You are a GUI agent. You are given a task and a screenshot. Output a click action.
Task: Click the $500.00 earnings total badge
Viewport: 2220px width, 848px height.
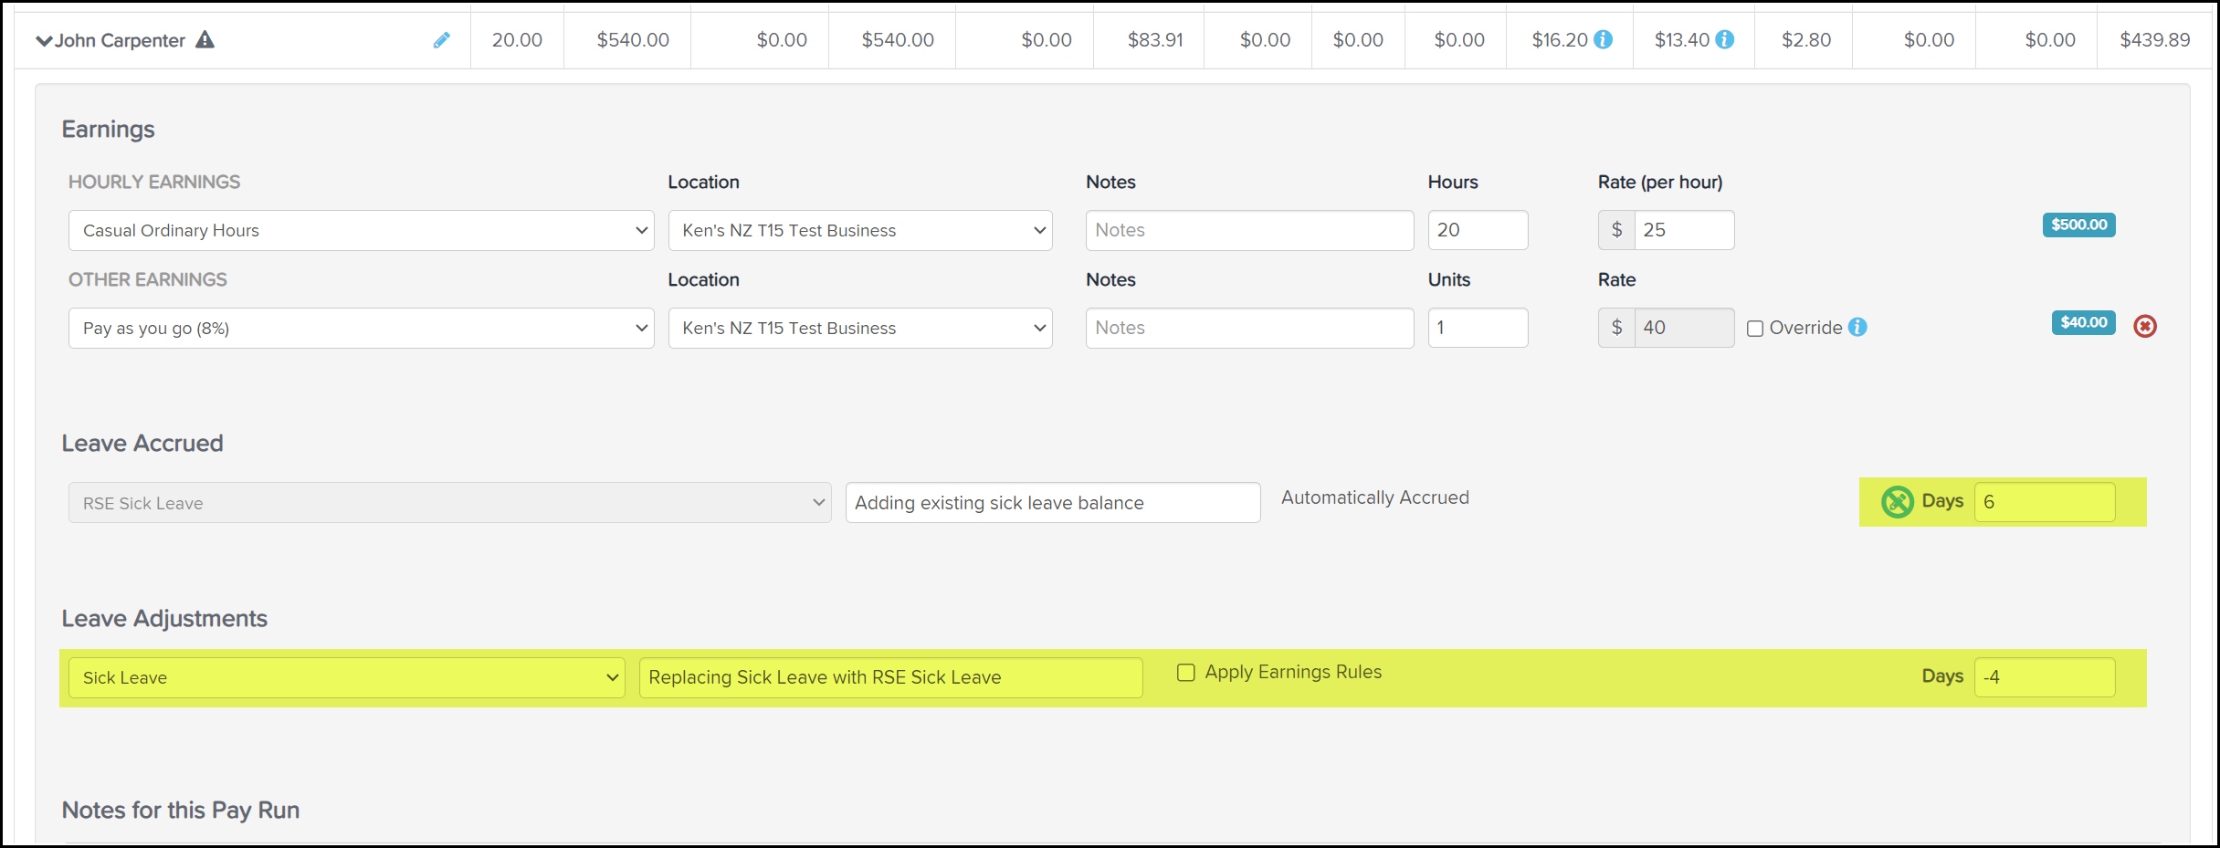click(x=2078, y=225)
